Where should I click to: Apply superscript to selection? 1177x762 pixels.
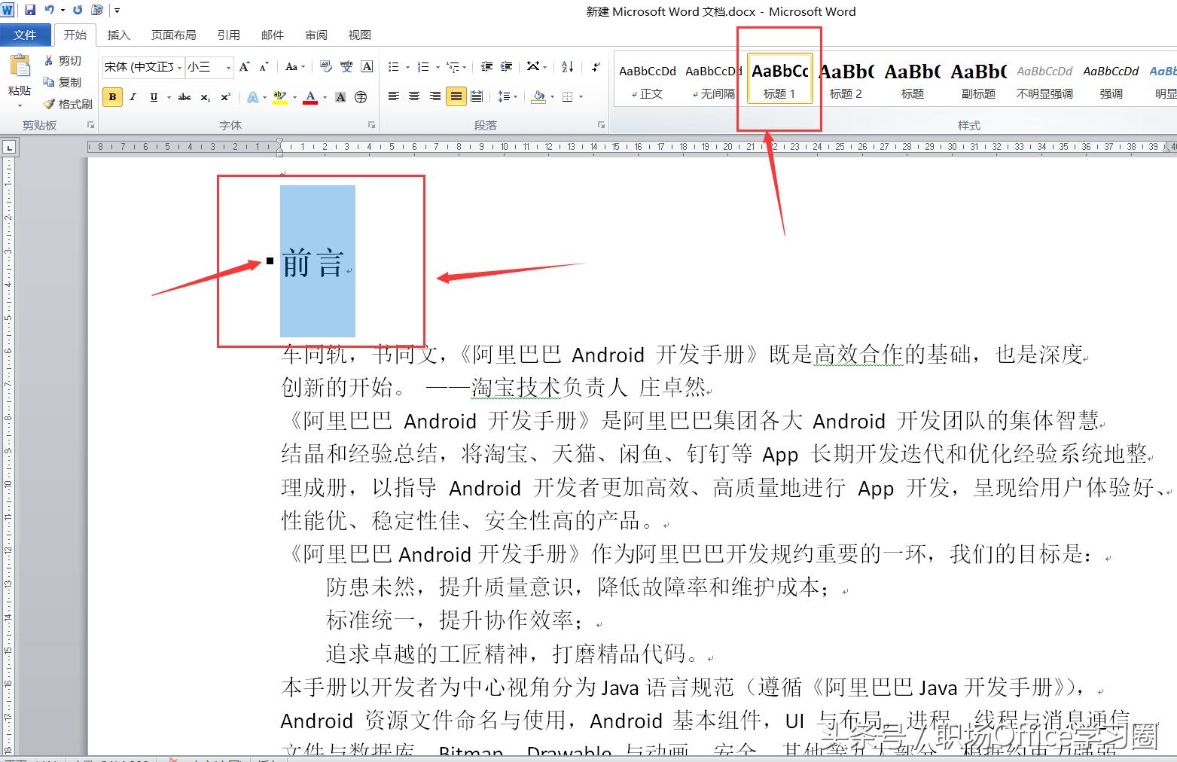(x=224, y=96)
